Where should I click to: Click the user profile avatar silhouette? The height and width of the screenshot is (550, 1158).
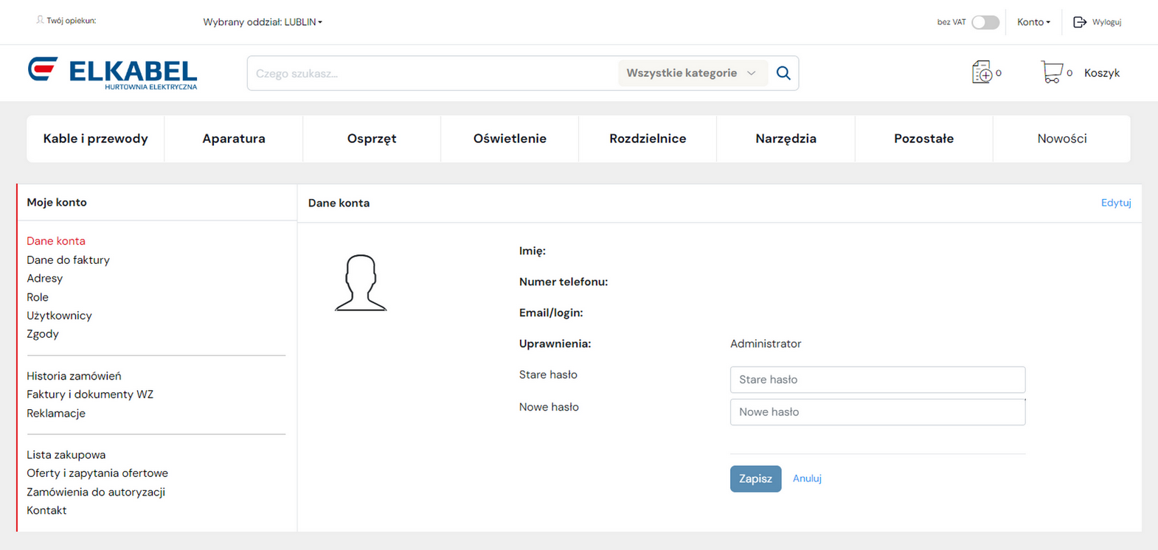pyautogui.click(x=361, y=283)
